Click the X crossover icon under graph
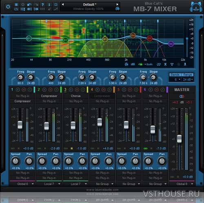This screenshot has width=204, height=203. coord(165,64)
